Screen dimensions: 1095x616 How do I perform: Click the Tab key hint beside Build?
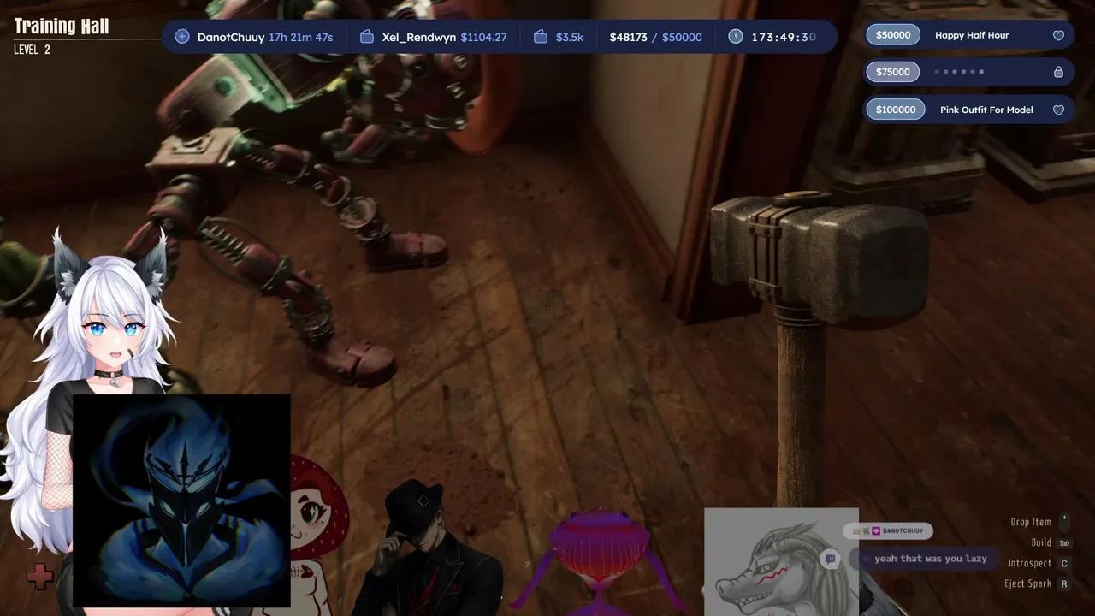click(1064, 542)
